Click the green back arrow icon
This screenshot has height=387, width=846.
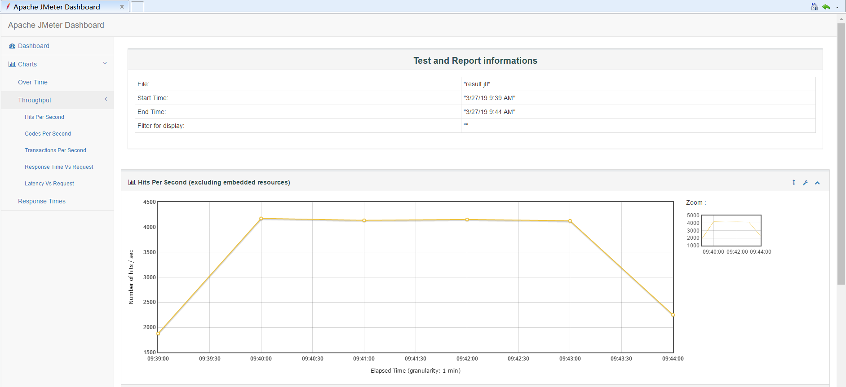[x=826, y=7]
